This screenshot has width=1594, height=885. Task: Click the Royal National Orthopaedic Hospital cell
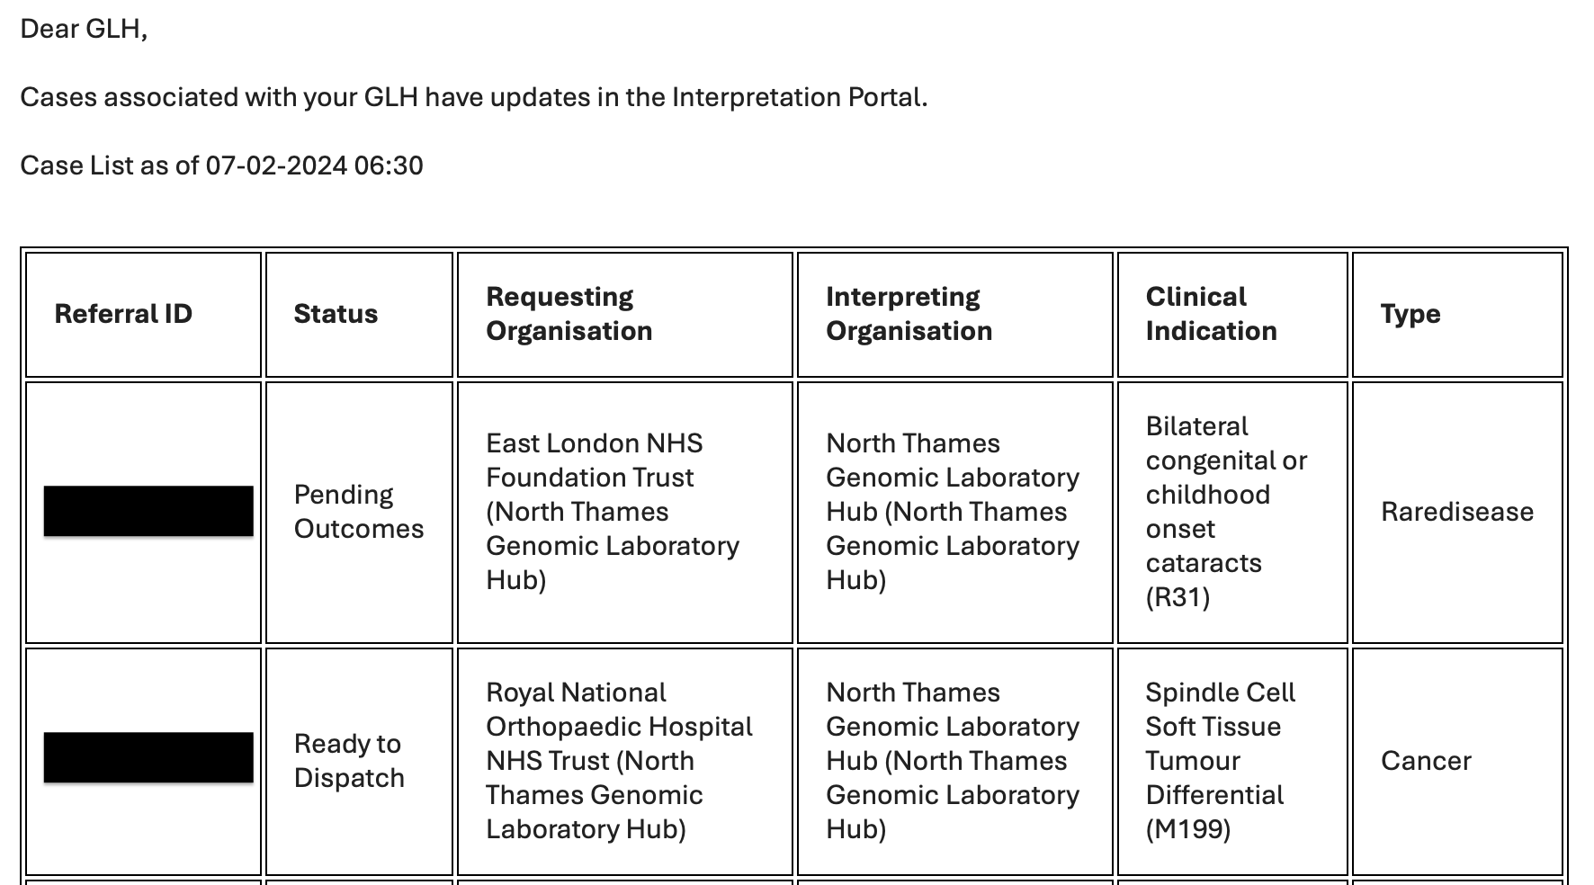click(619, 761)
